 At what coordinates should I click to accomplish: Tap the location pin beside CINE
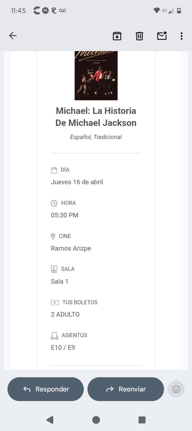pyautogui.click(x=53, y=236)
